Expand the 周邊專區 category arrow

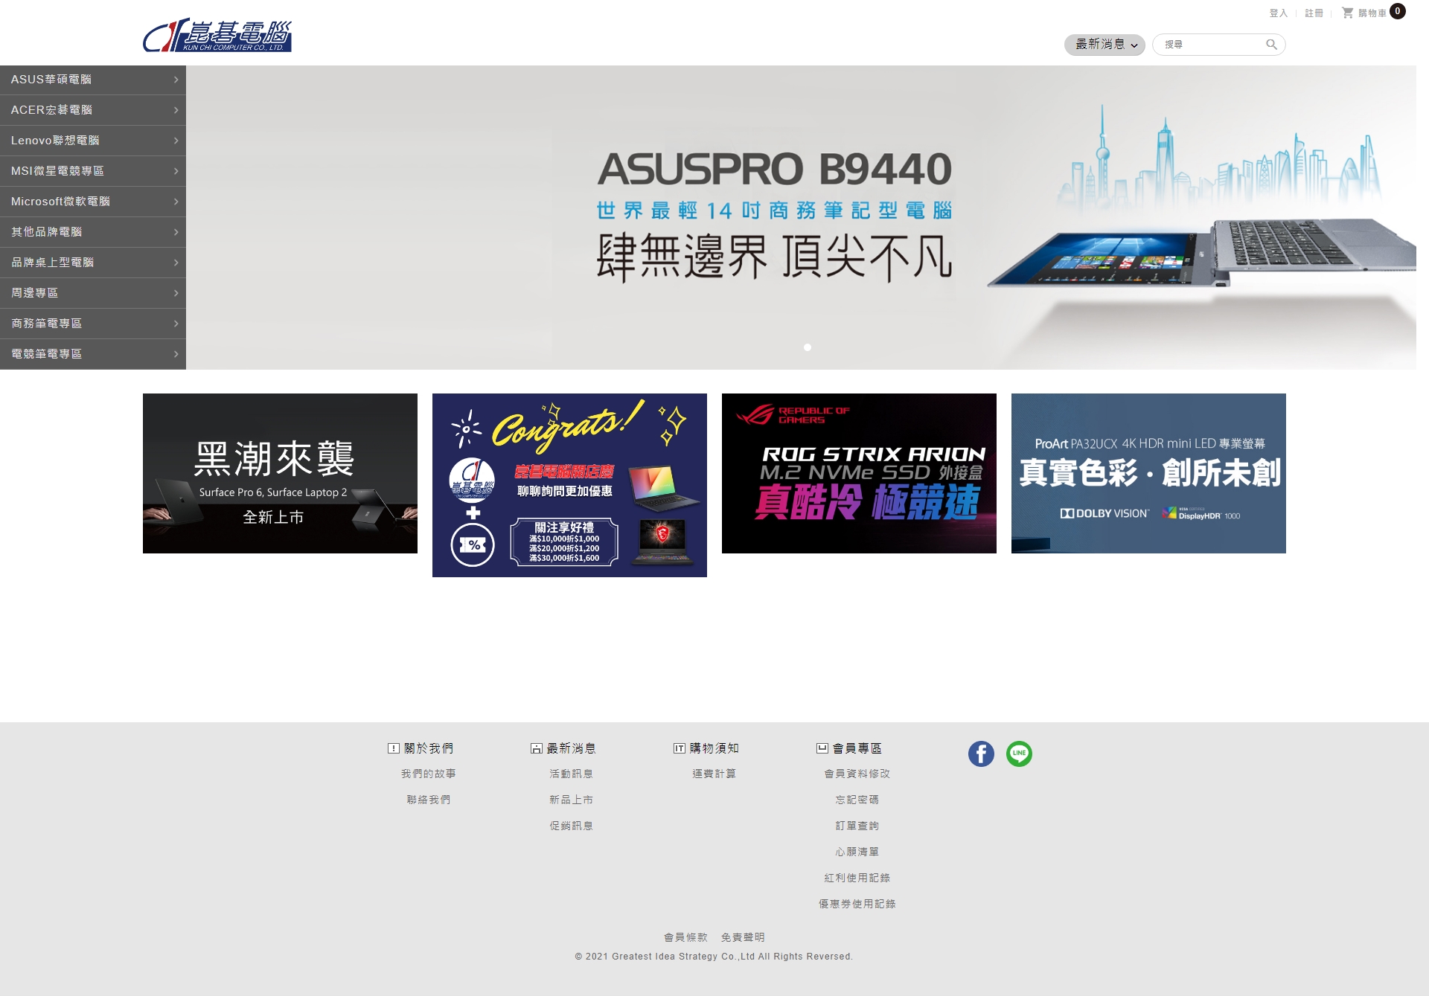coord(176,293)
